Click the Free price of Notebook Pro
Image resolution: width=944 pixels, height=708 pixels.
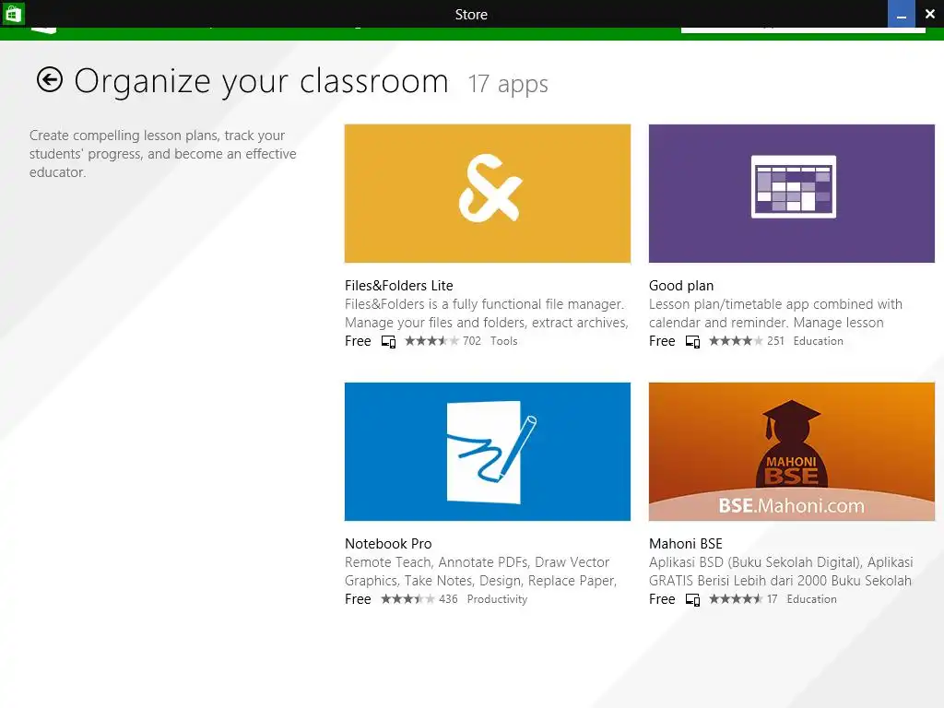click(358, 599)
